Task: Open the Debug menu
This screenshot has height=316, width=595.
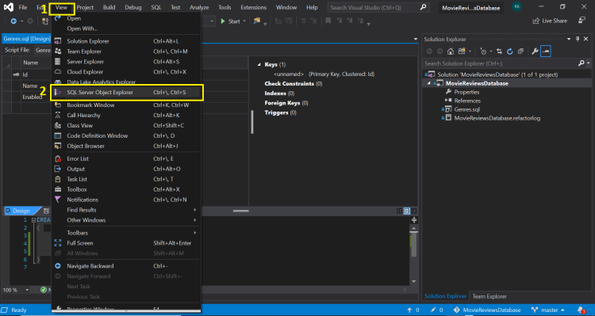Action: (133, 7)
